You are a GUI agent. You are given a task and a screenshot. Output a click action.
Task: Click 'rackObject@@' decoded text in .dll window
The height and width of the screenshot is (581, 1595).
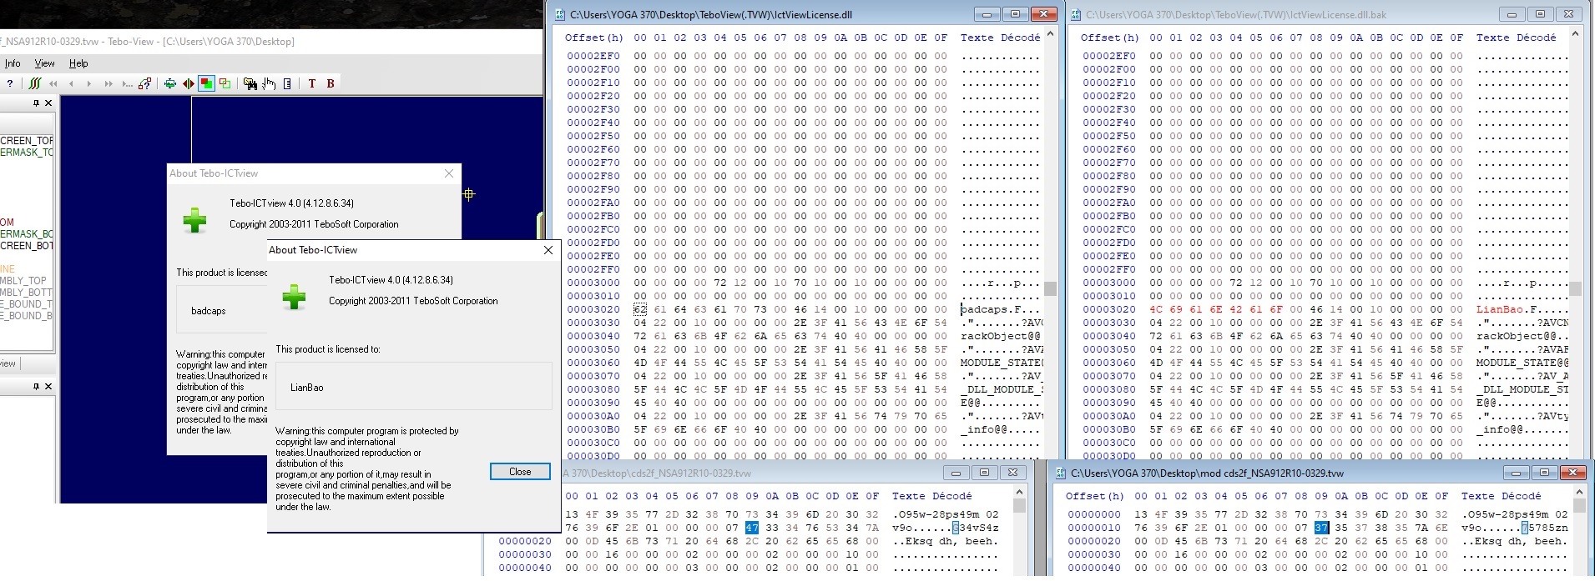click(1000, 336)
